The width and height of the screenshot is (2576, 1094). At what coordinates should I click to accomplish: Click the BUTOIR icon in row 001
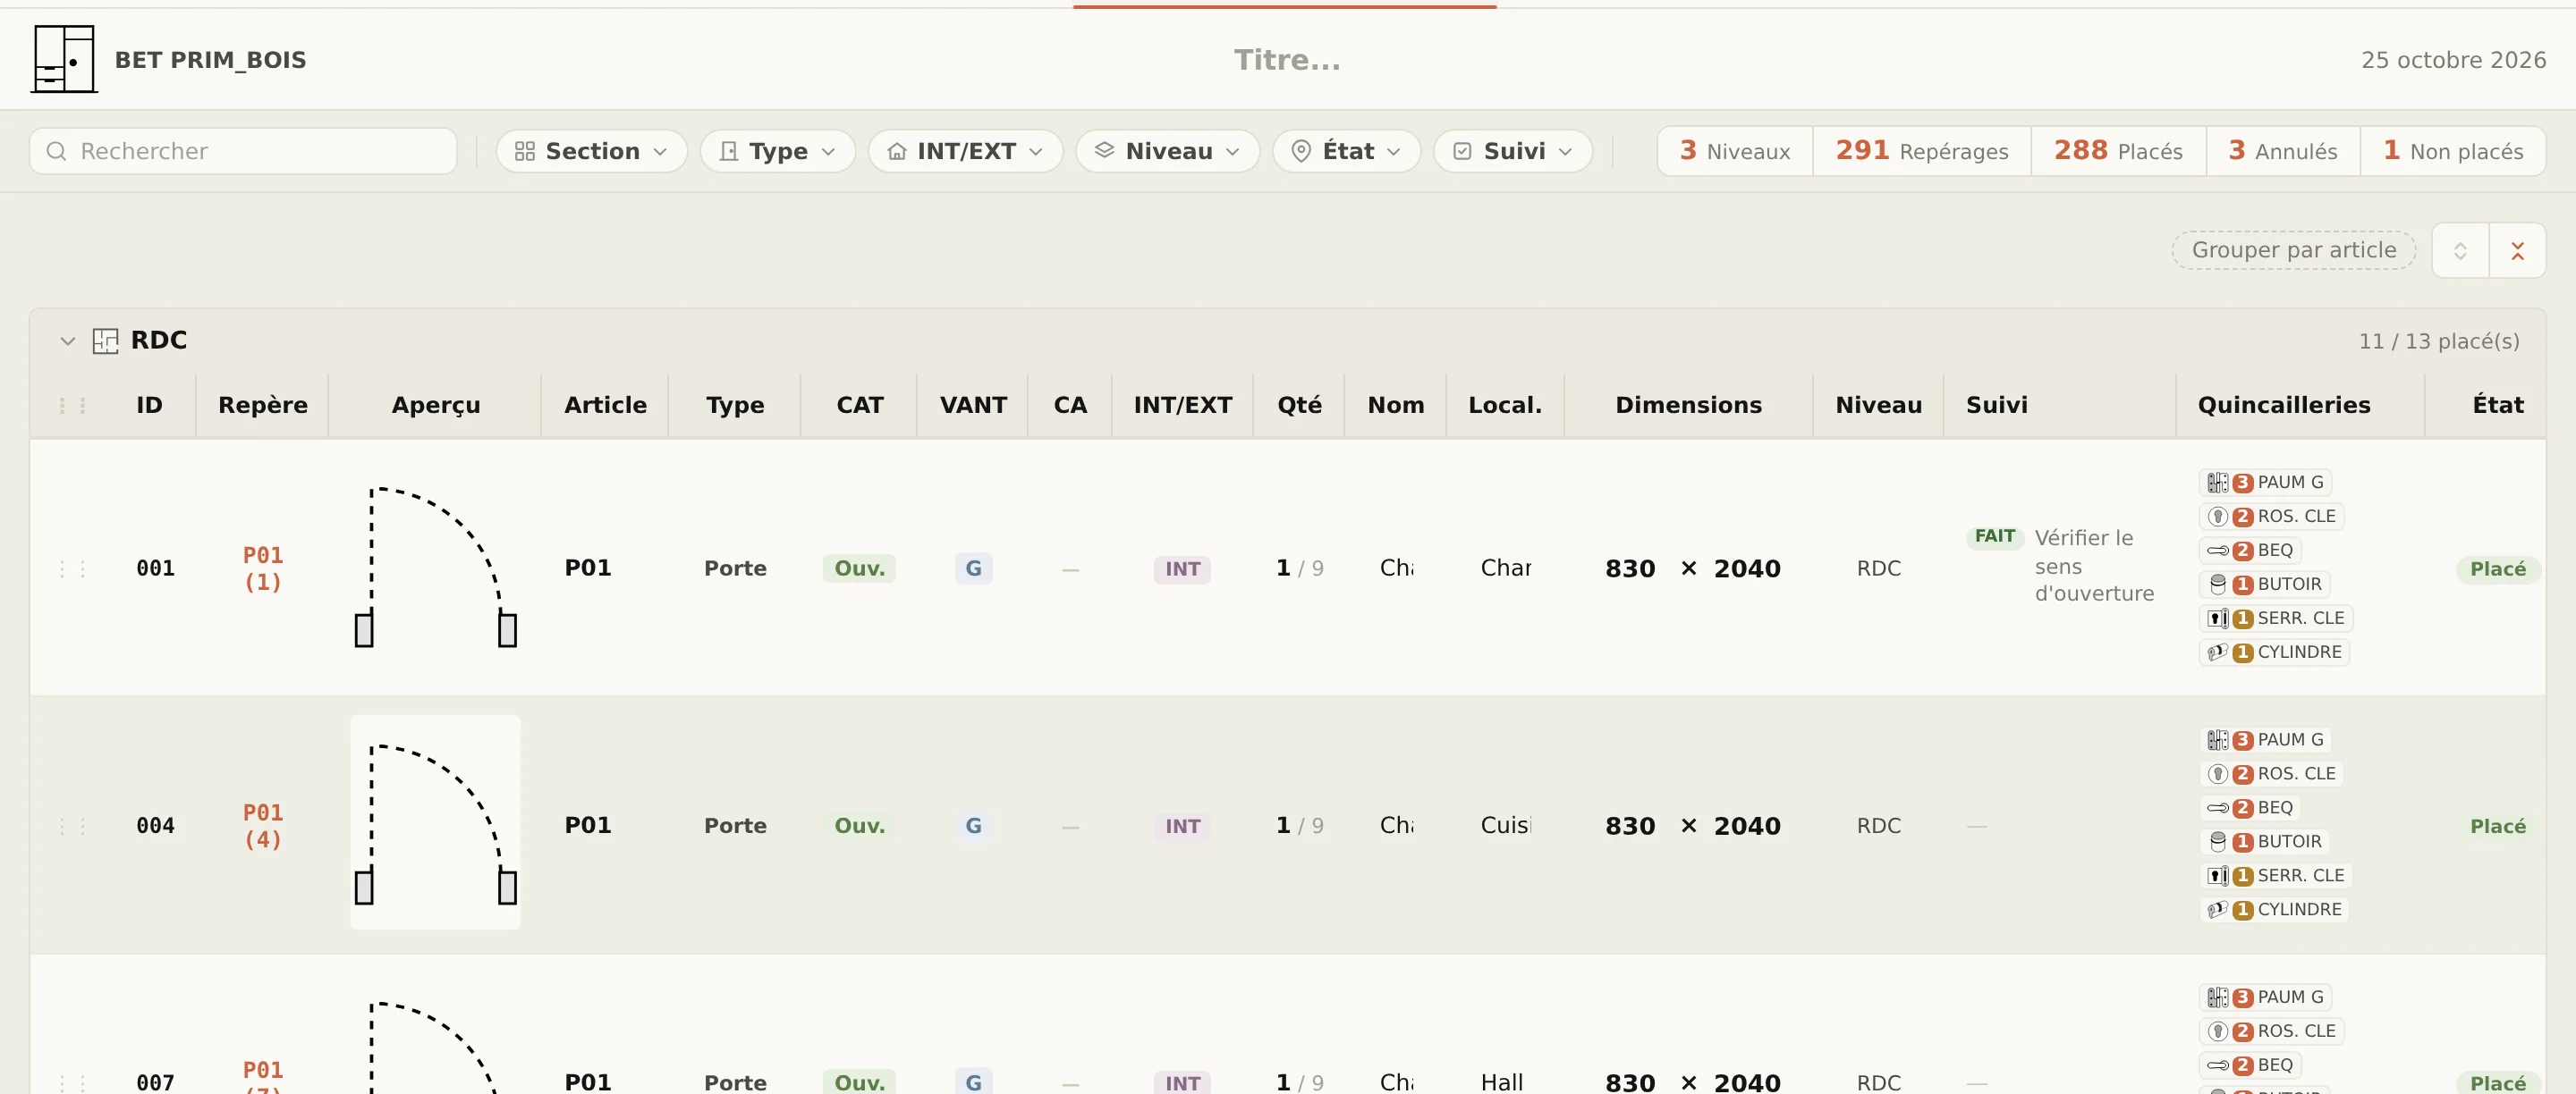(2217, 585)
